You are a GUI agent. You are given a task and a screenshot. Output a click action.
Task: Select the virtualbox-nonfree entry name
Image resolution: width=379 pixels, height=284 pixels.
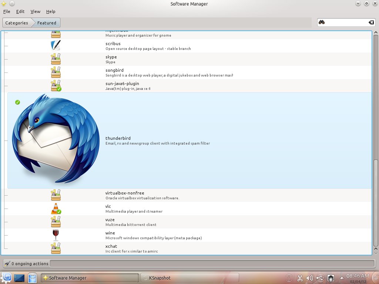click(x=125, y=193)
